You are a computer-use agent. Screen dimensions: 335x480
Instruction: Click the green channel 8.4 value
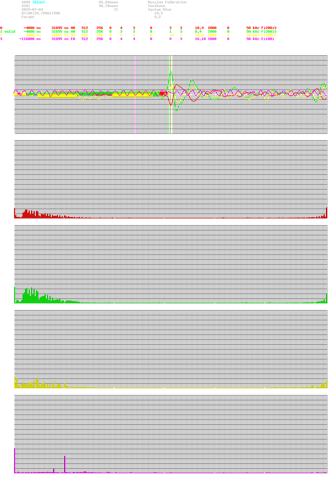click(198, 31)
